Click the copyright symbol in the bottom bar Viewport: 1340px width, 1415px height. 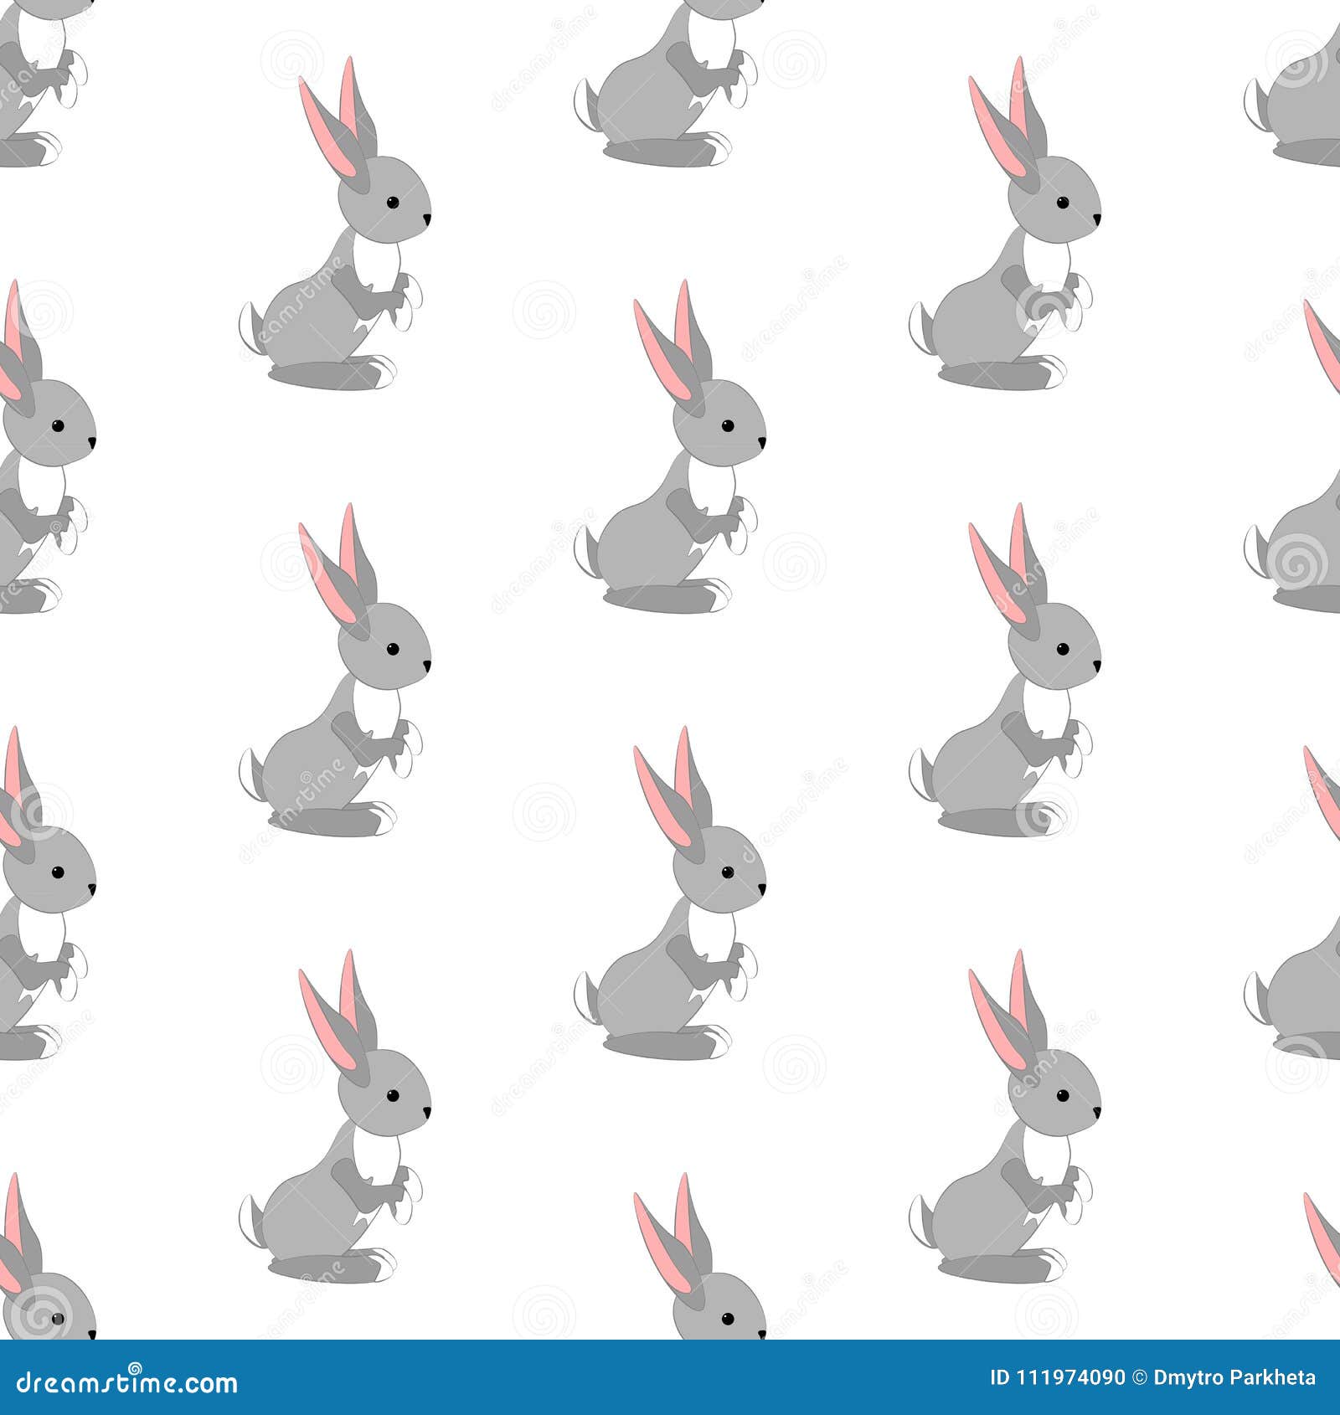coord(1140,1377)
